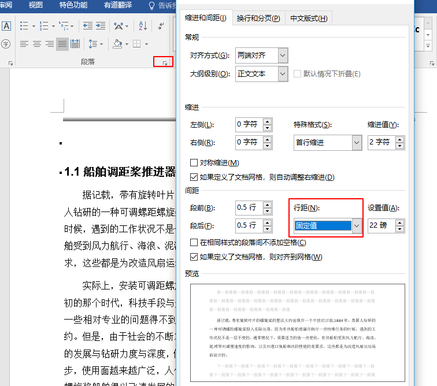Expand line spacing dropdown arrow
This screenshot has width=437, height=386.
tap(102, 44)
